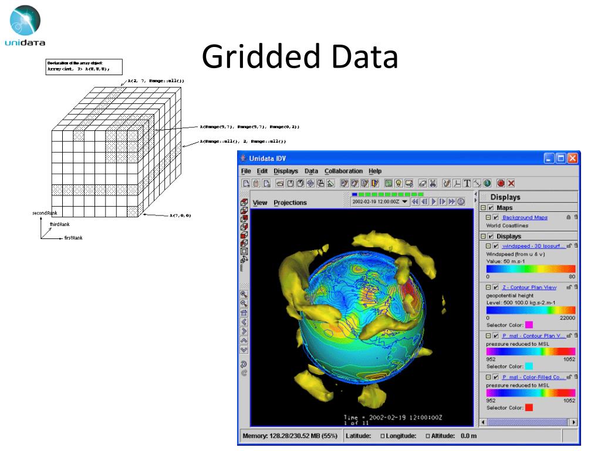
Task: Open the View menu above the globe
Action: 260,203
